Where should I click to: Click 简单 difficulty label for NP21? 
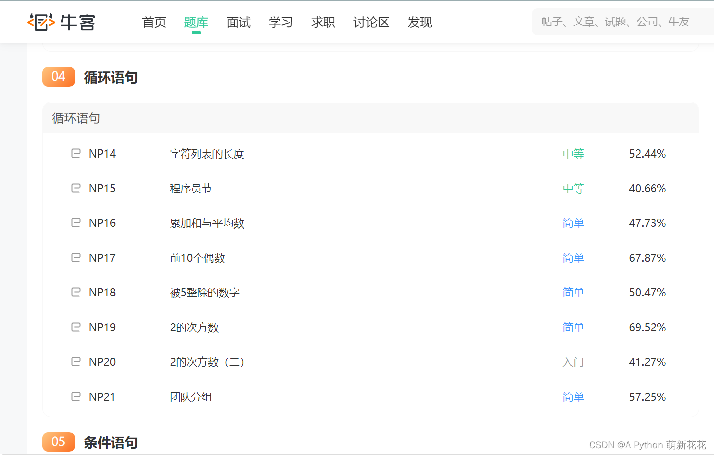(573, 397)
